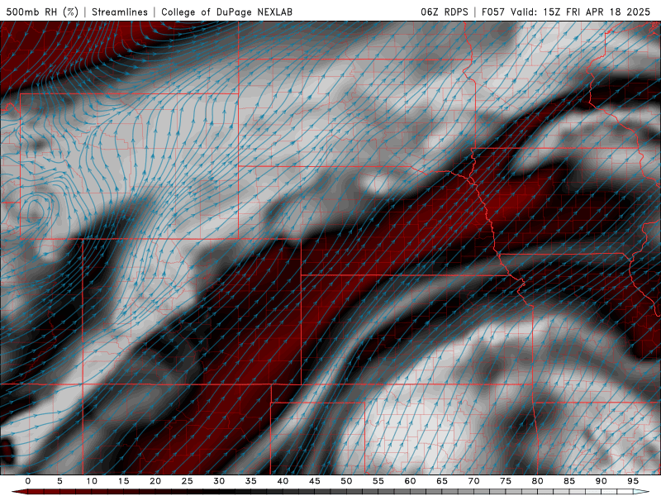Click the colorbar value label 40
661x496 pixels.
tap(283, 481)
